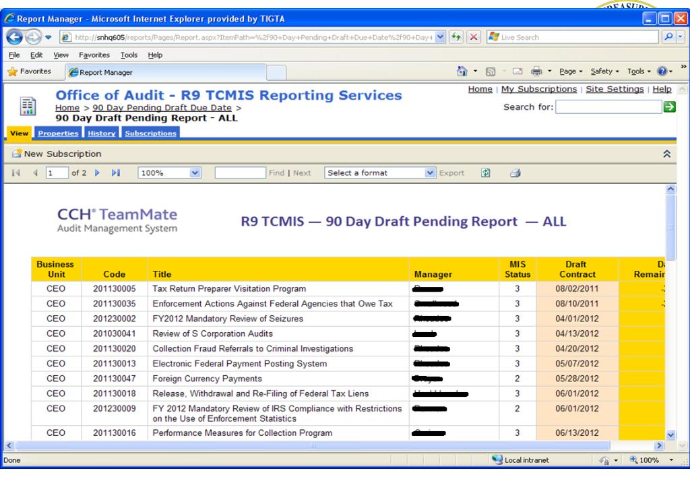Click the green search go arrow button
Viewport: 690px width, 477px height.
point(669,107)
